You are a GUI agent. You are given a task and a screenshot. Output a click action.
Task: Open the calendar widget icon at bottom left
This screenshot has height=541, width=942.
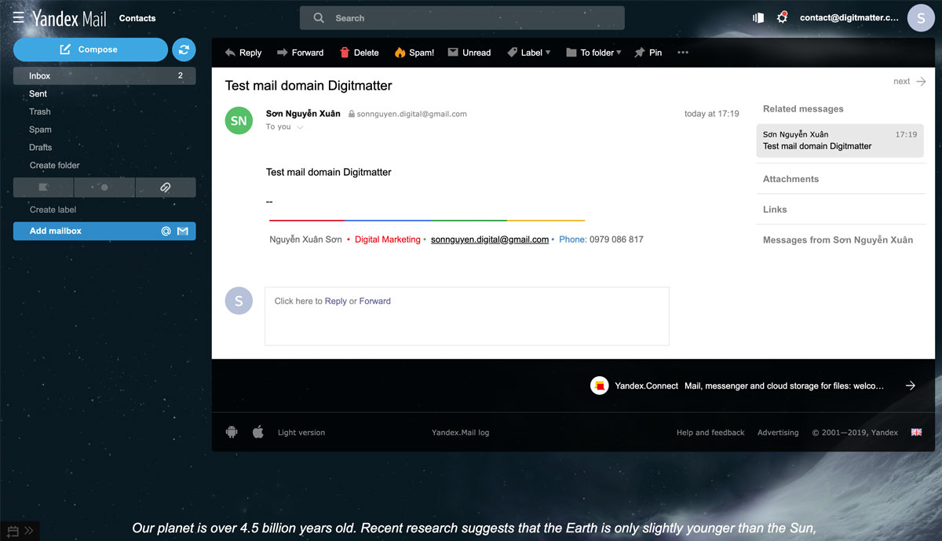point(13,530)
